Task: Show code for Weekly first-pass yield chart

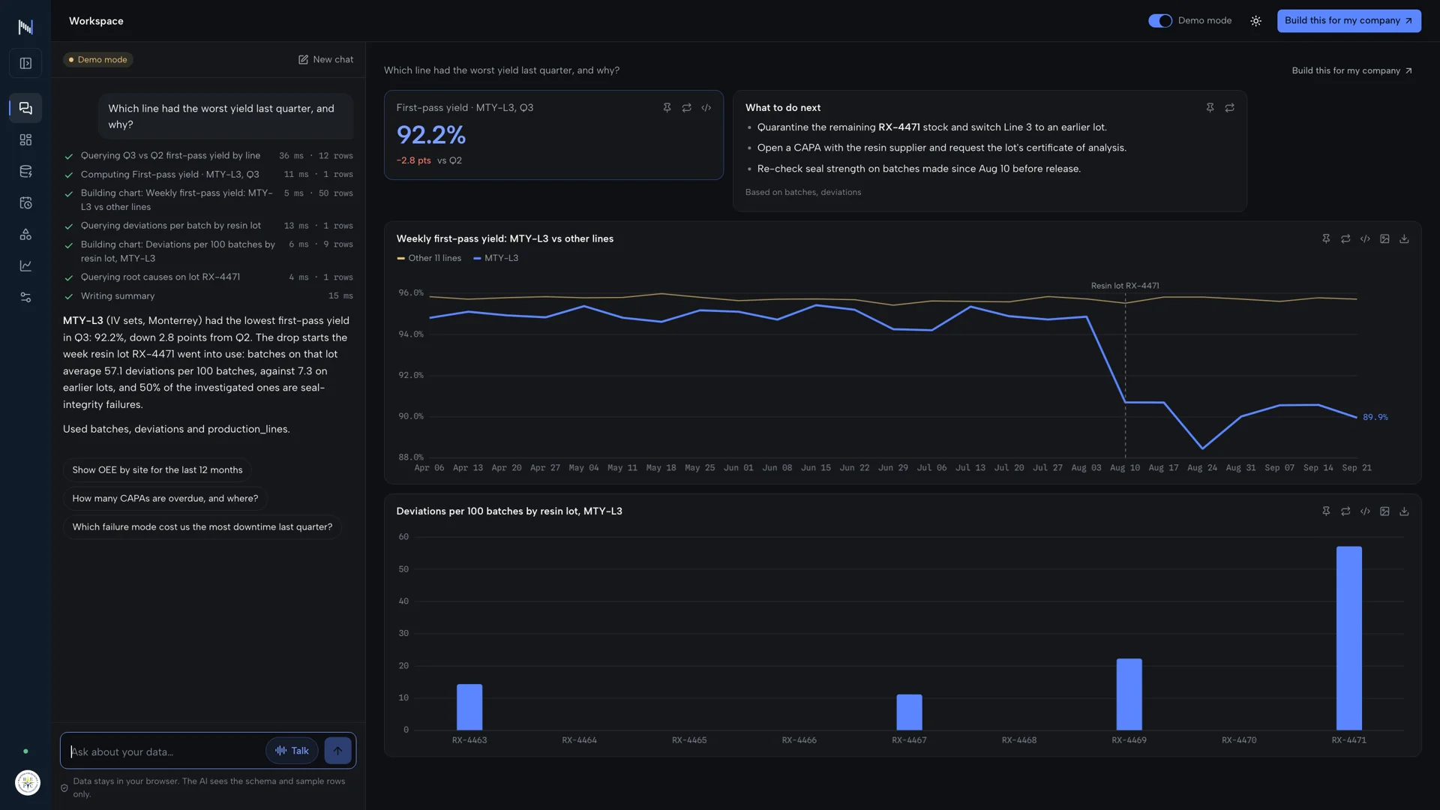Action: coord(1365,239)
